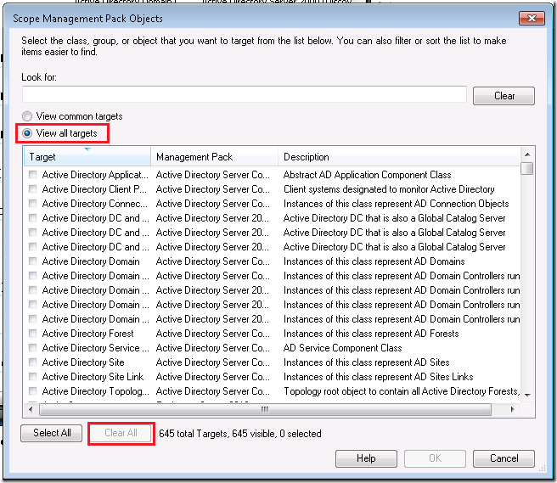This screenshot has height=483, width=557.
Task: Click the Clear All button
Action: click(121, 433)
